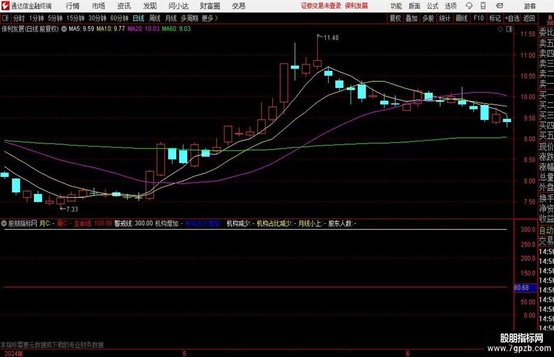This screenshot has height=357, width=554.
Task: Click the 80.68 value on the indicator axis
Action: tap(522, 288)
